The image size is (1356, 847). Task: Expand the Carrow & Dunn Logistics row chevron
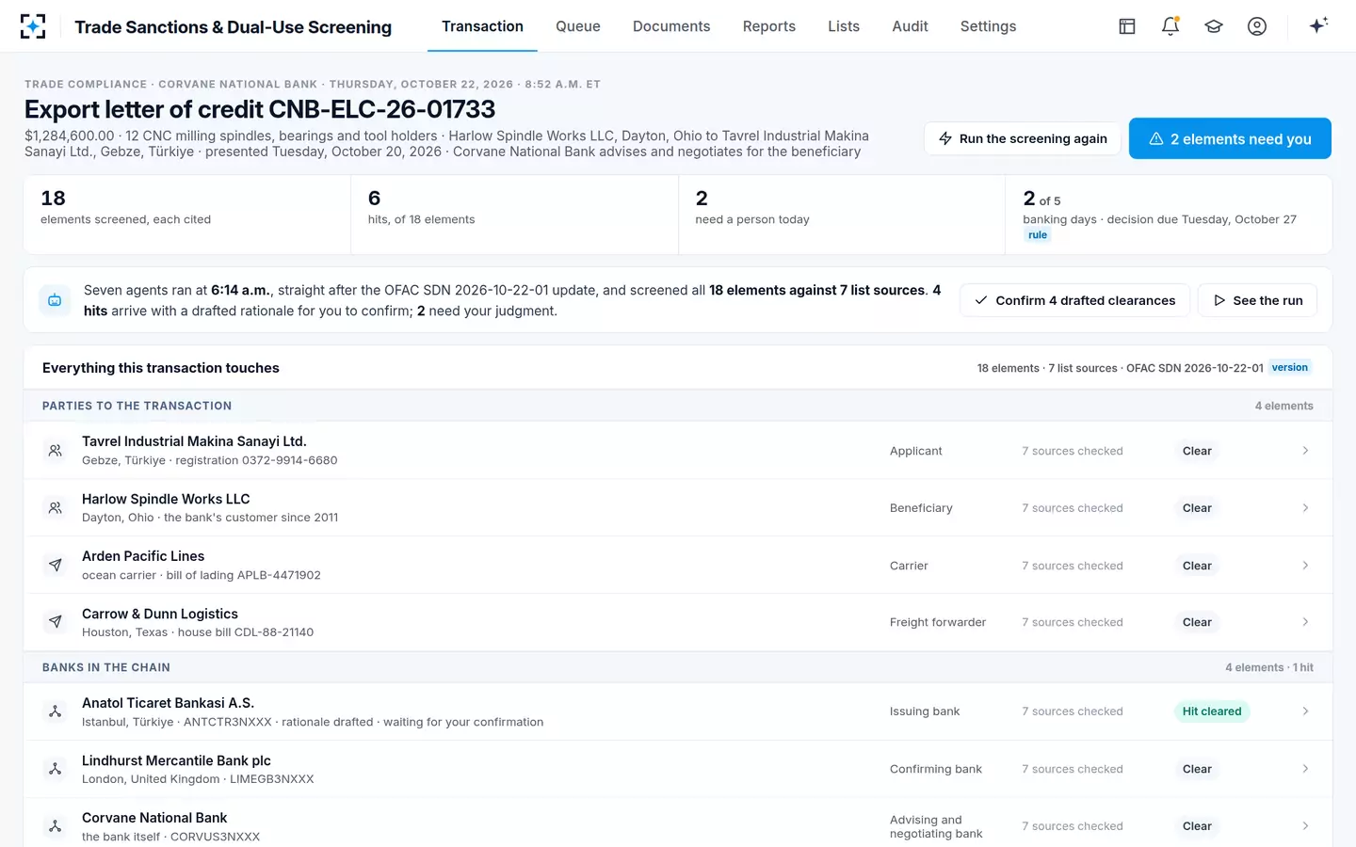(x=1305, y=622)
